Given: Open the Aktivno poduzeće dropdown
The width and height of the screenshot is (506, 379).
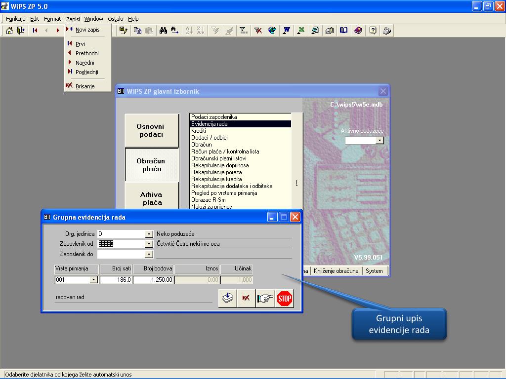Looking at the screenshot, I should (x=380, y=140).
